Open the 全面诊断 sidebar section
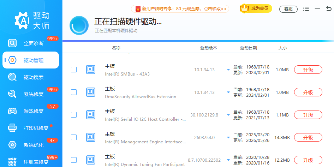 click(31, 43)
